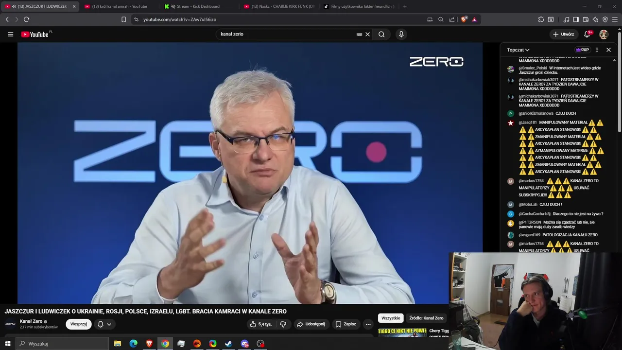The width and height of the screenshot is (622, 350).
Task: Switch to the Nxxkz CHARLIE KIRK FUNK tab
Action: [x=279, y=6]
